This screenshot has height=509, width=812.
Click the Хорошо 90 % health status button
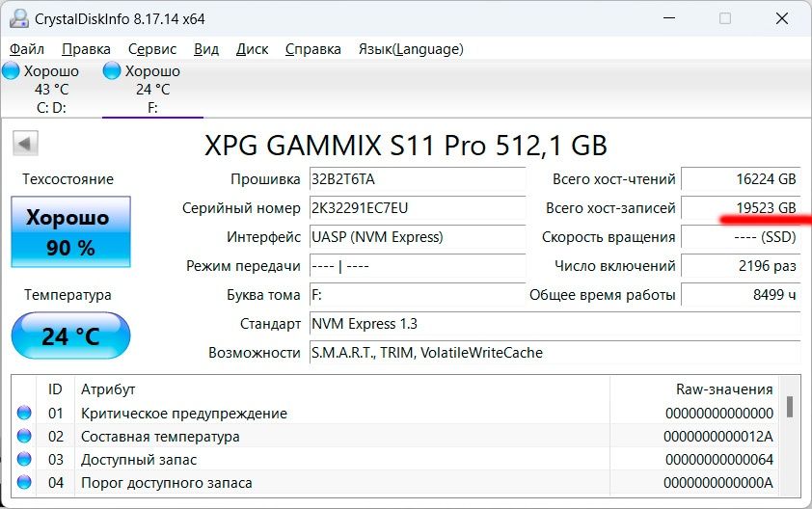(70, 231)
